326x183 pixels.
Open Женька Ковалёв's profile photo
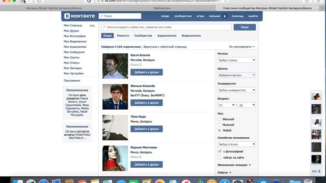(115, 97)
